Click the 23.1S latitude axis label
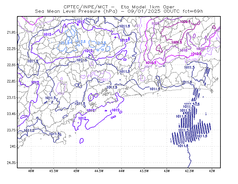 click(11, 97)
